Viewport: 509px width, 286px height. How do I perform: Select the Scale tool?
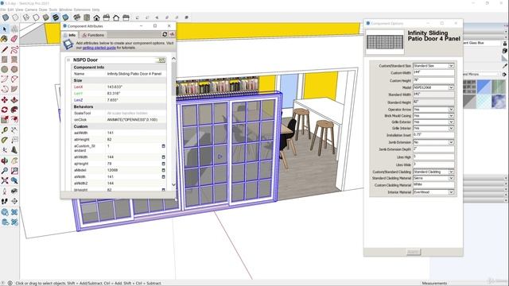click(x=5, y=120)
